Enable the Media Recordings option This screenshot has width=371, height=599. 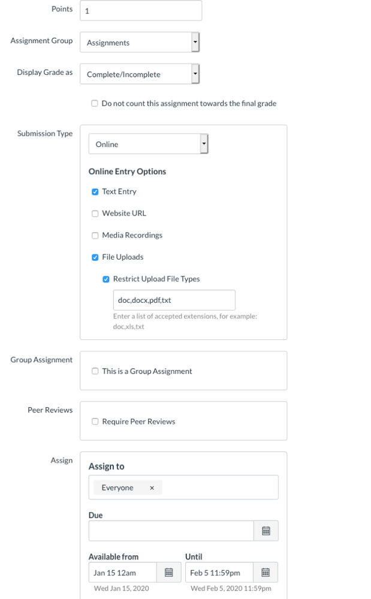[x=95, y=236]
